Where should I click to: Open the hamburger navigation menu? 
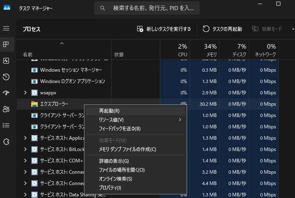click(6, 28)
